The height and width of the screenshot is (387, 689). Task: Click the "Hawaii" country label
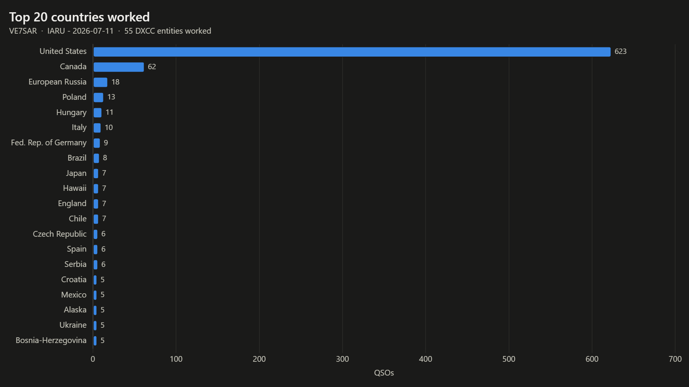pos(75,188)
